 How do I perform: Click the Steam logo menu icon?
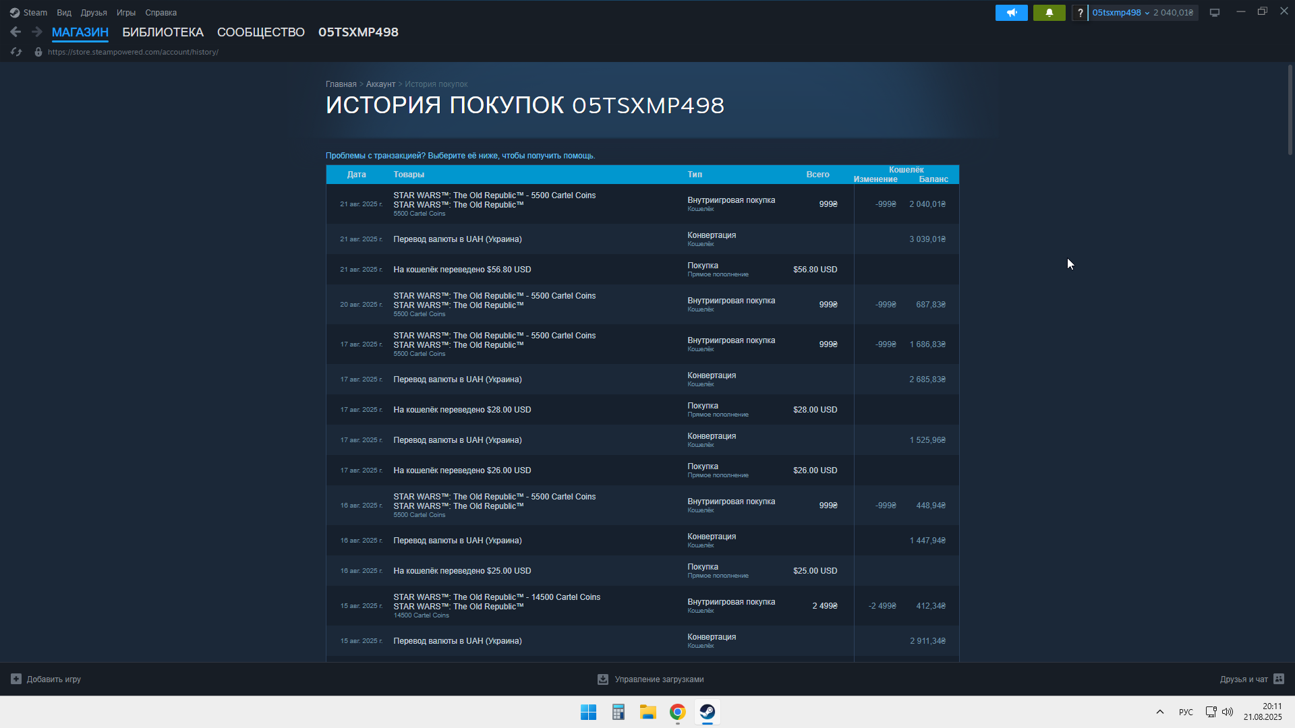point(15,13)
